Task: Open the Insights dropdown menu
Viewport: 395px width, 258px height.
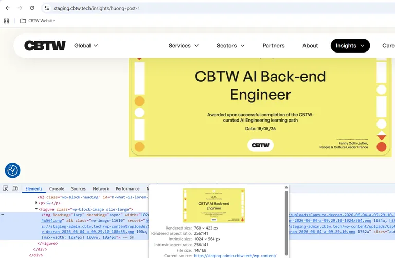Action: tap(350, 46)
